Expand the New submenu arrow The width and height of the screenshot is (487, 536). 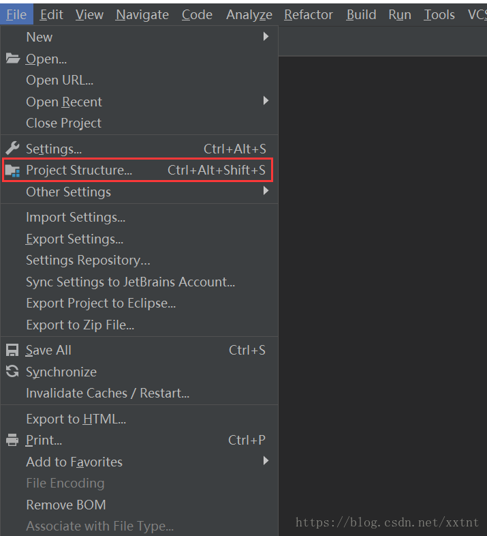tap(266, 37)
